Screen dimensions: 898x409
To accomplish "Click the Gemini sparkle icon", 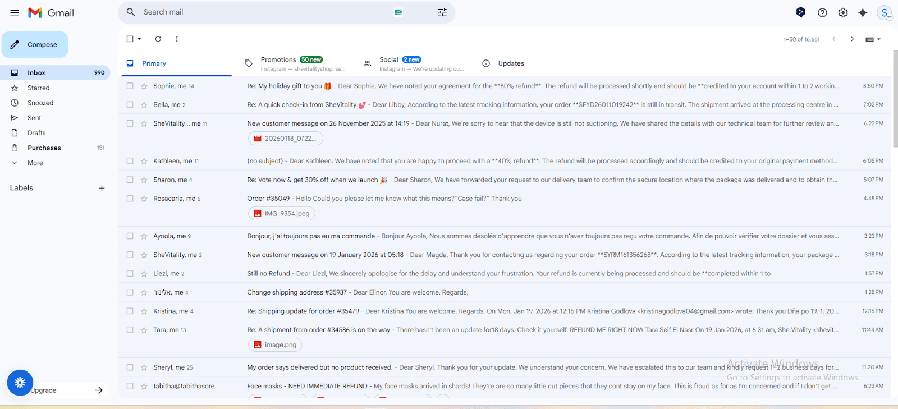I will [863, 12].
